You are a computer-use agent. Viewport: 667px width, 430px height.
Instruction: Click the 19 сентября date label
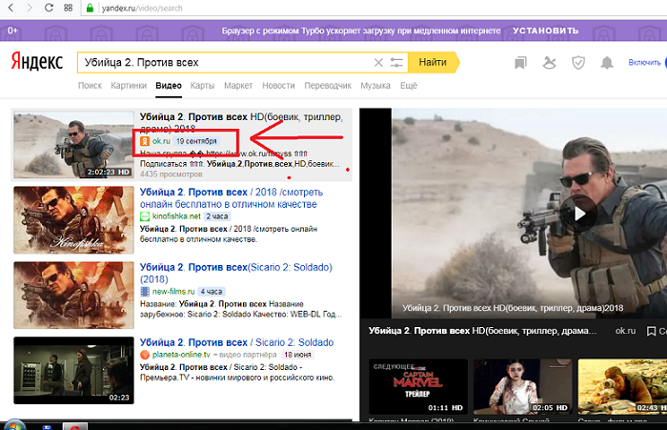tap(196, 141)
